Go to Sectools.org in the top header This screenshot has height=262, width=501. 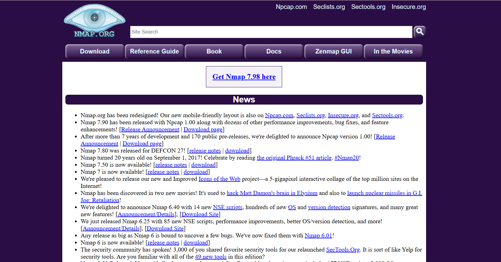tap(368, 7)
